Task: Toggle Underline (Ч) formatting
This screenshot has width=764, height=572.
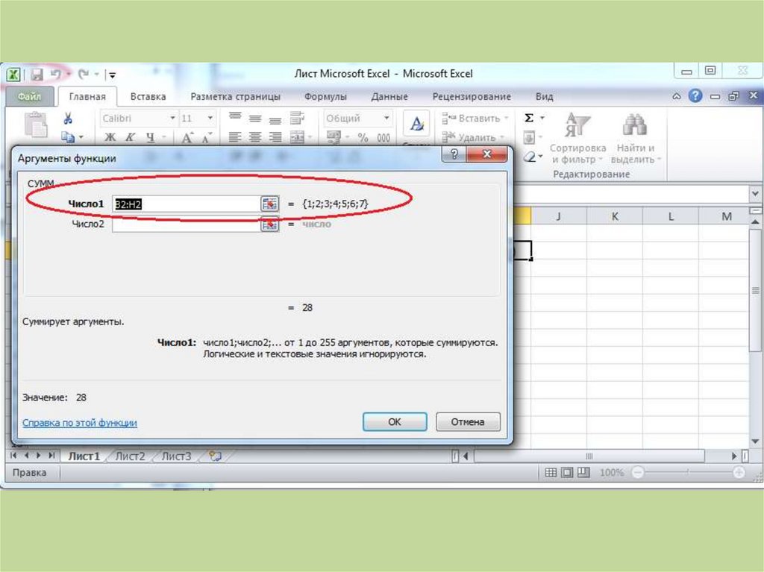Action: pos(150,137)
